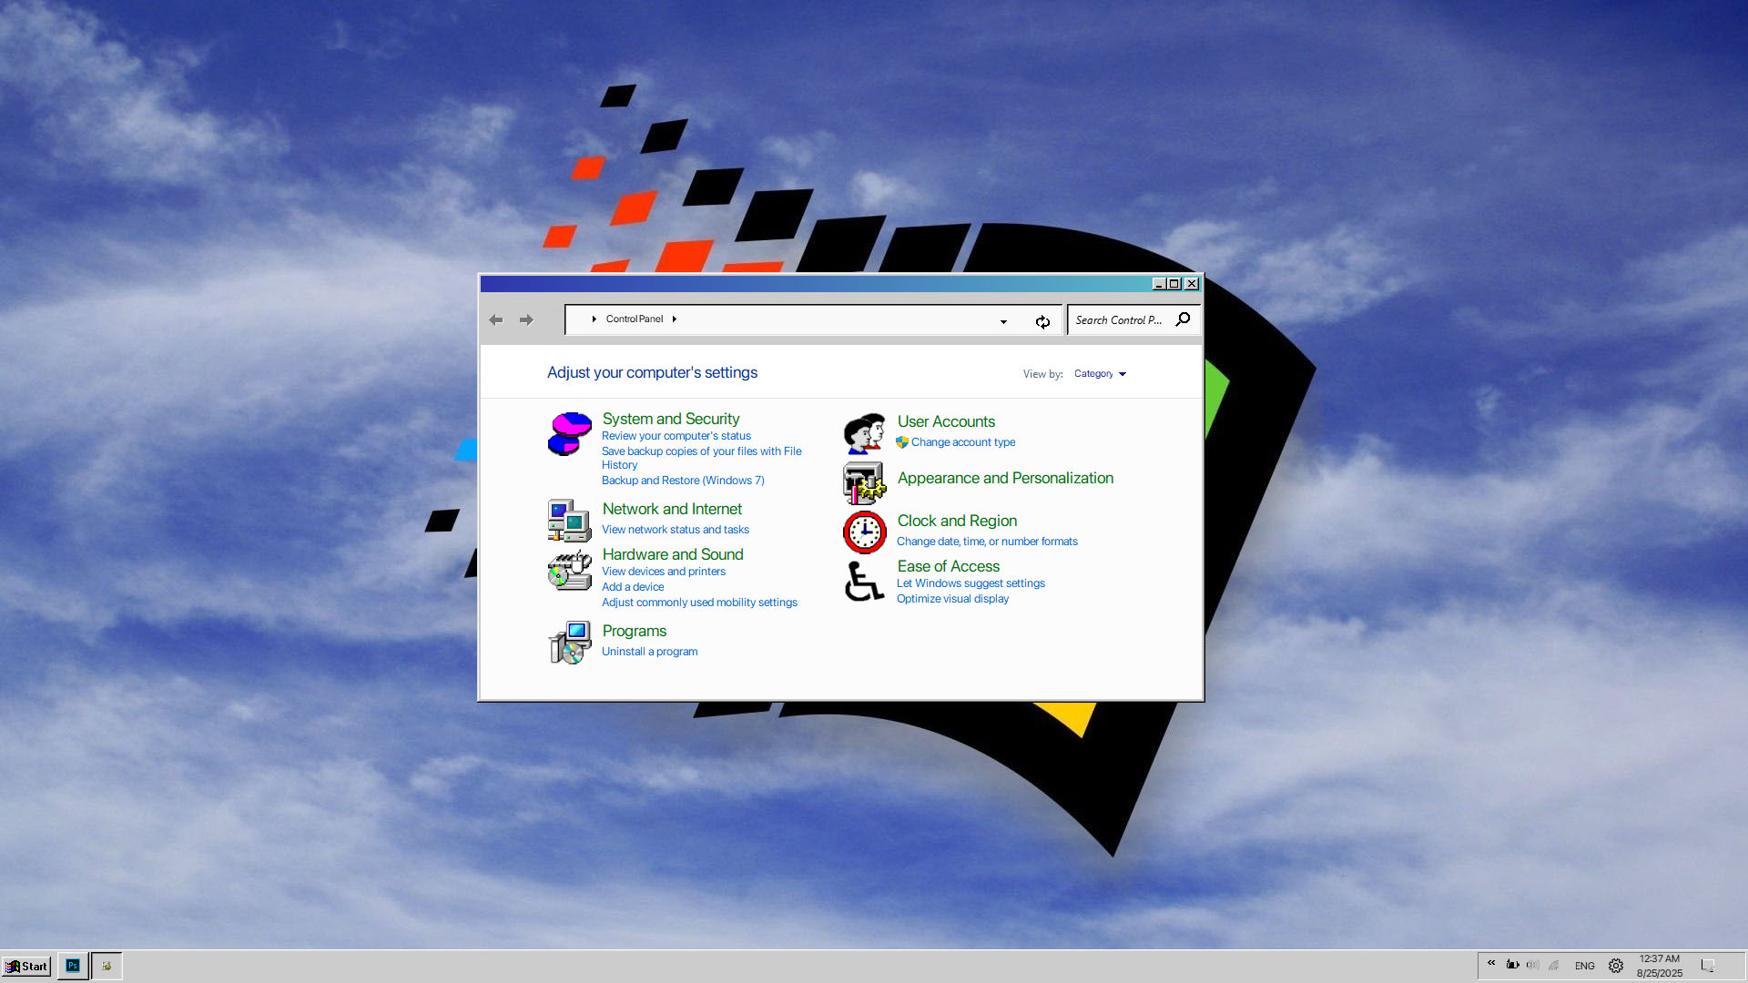Open the Change account type link
Viewport: 1748px width, 983px height.
tap(962, 442)
